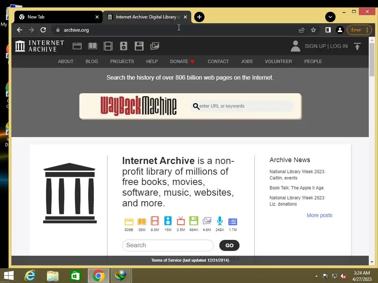This screenshot has height=283, width=378.
Task: Open the JOBS menu item
Action: (x=247, y=62)
